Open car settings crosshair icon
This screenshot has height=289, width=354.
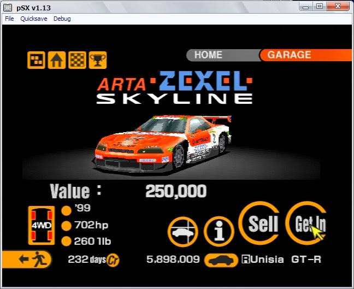[x=182, y=232]
